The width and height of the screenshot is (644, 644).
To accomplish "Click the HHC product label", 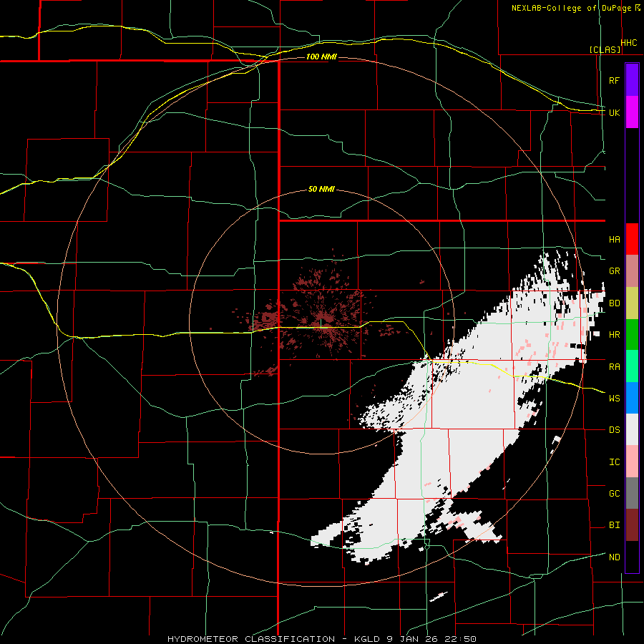I will [x=629, y=43].
